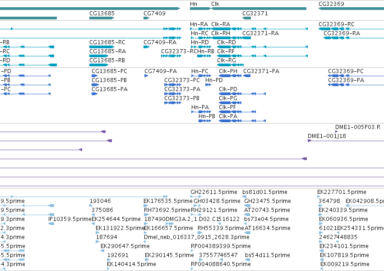The height and width of the screenshot is (271, 384).
Task: Select protein Clk-PD
Action: click(228, 89)
